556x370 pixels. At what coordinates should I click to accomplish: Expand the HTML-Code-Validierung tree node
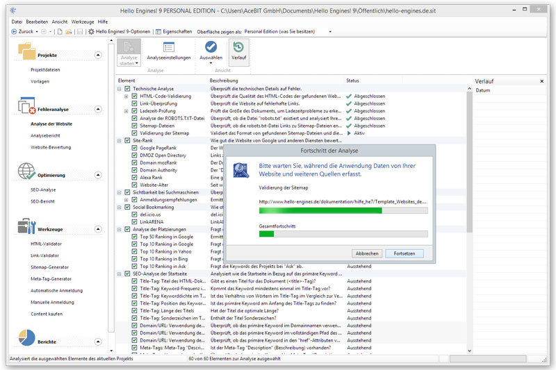[x=126, y=96]
